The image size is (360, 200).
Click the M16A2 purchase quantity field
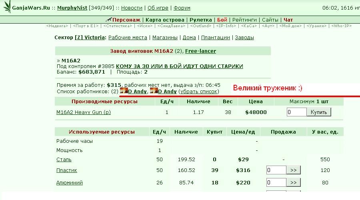pos(297,112)
